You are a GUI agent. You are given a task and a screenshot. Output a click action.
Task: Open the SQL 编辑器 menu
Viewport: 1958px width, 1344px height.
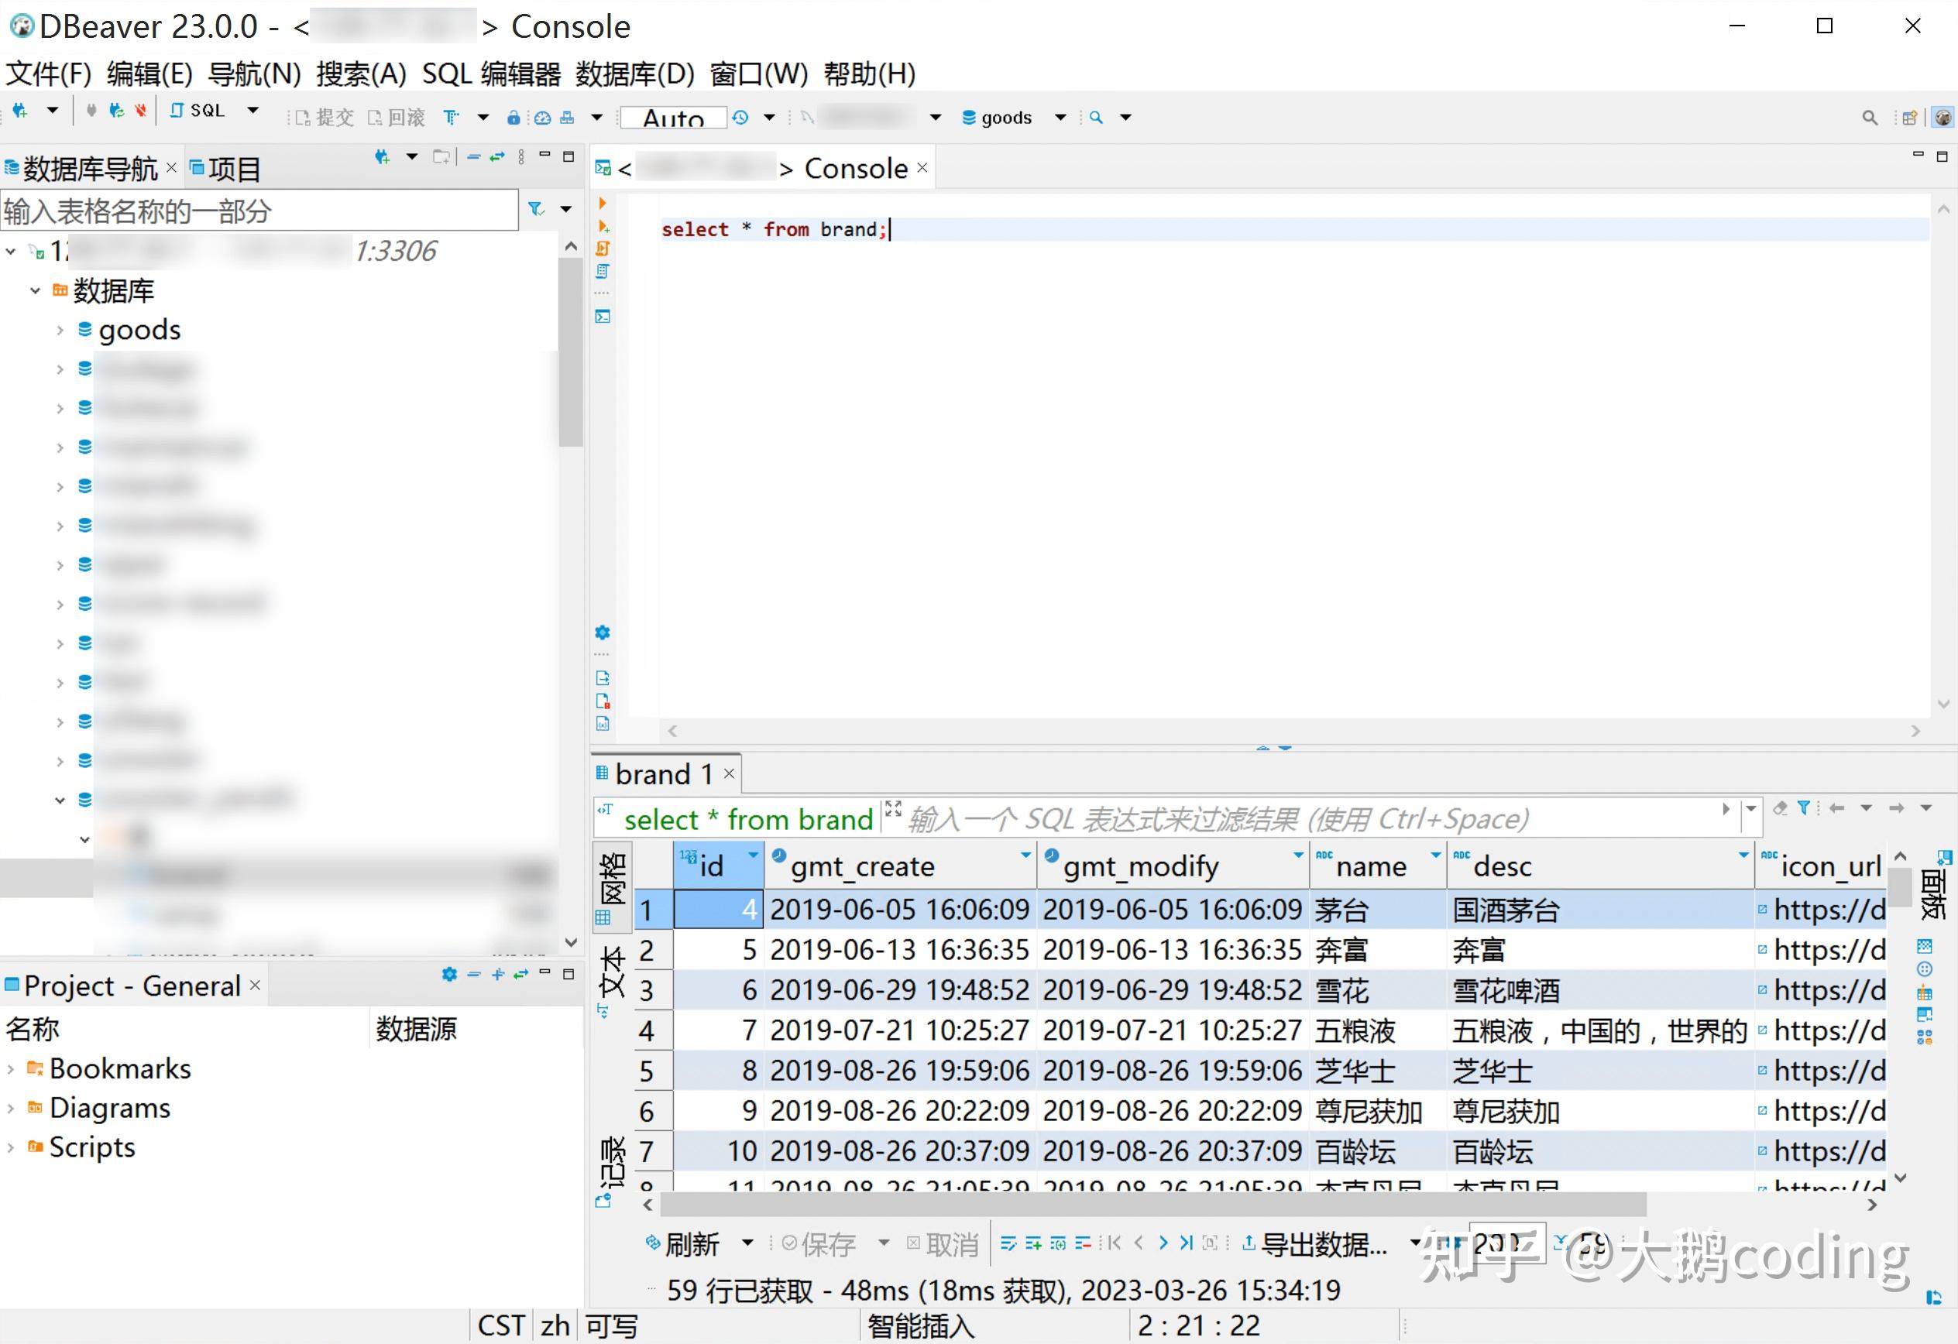(490, 74)
